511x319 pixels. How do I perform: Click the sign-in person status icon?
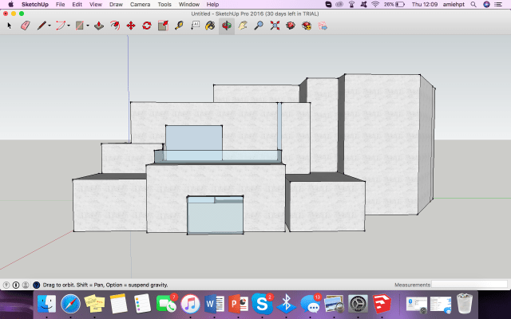[26, 286]
